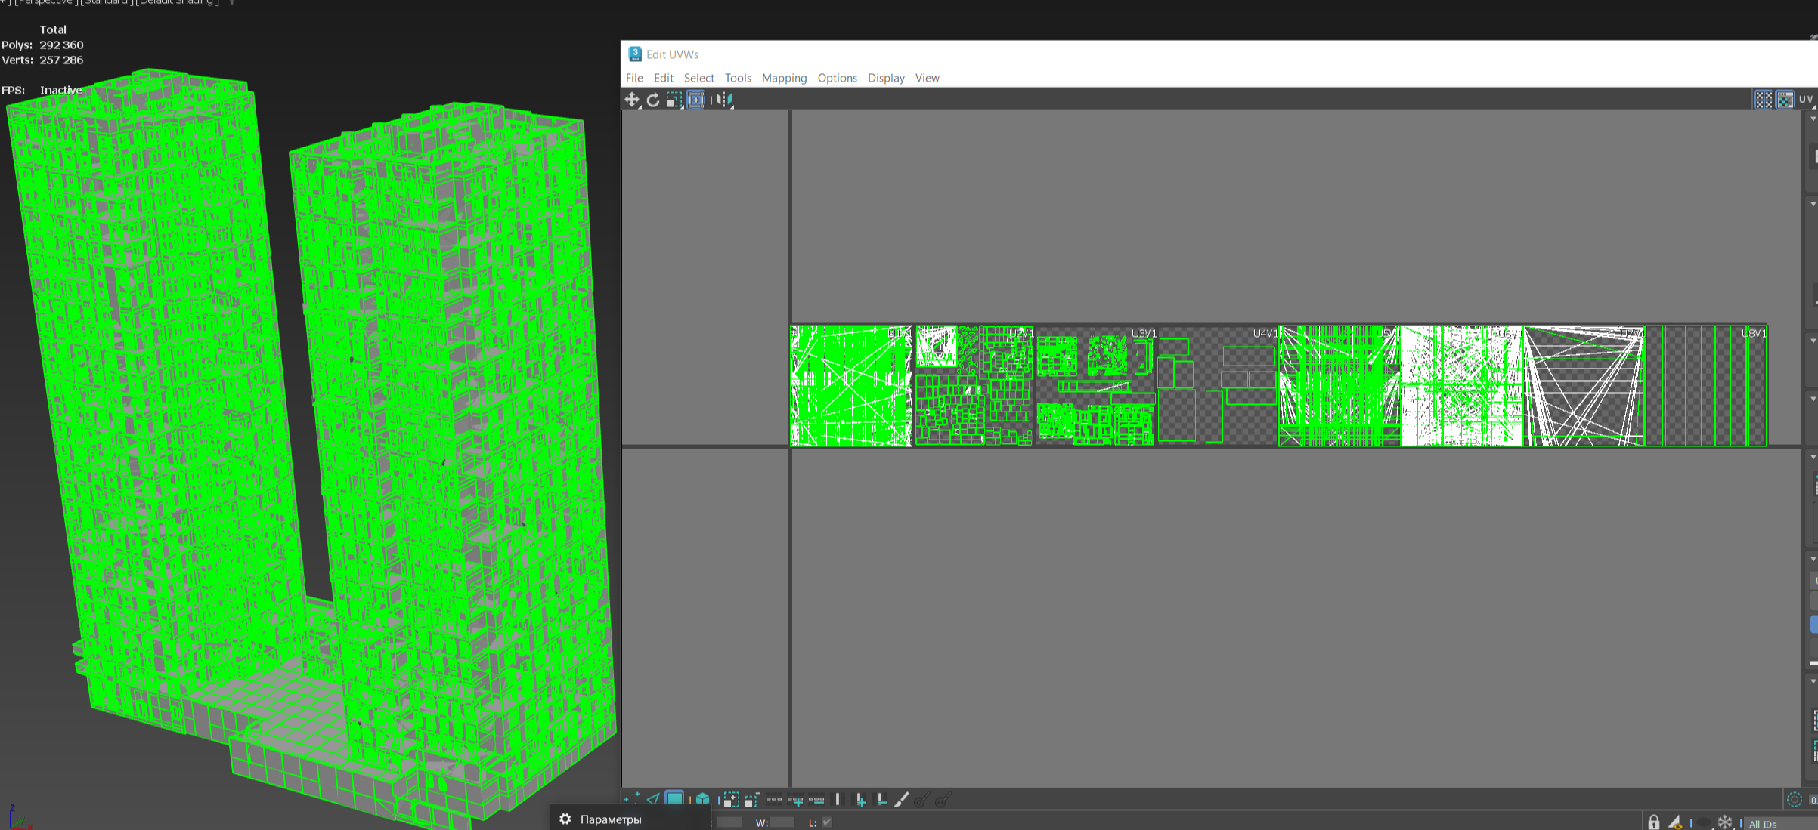This screenshot has width=1818, height=830.
Task: Switch to Polygon sub-object mode
Action: [x=674, y=799]
